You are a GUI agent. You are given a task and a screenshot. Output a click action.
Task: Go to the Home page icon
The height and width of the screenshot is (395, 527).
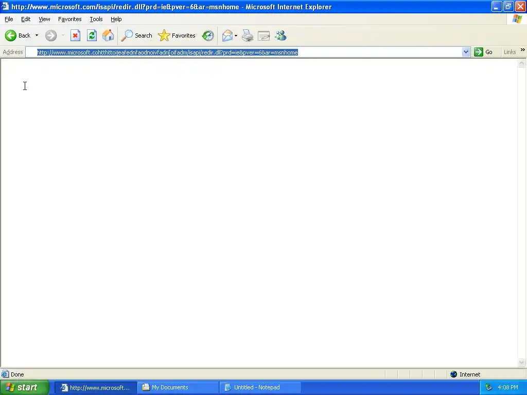(x=108, y=35)
